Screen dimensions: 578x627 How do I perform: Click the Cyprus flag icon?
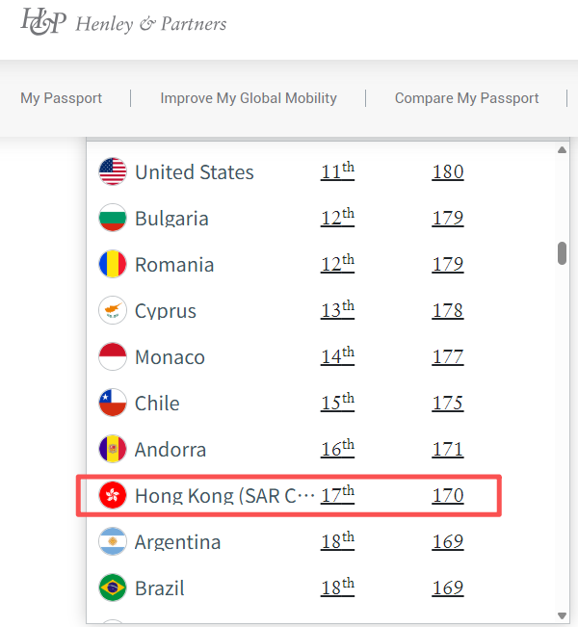(113, 311)
